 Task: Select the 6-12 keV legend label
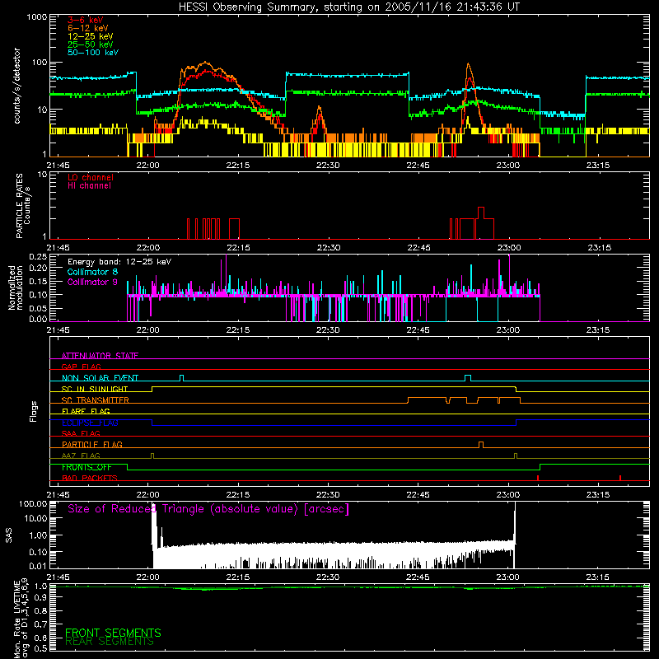(88, 28)
